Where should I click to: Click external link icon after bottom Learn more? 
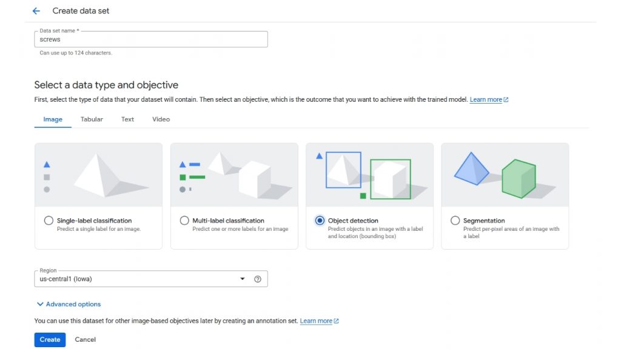336,321
